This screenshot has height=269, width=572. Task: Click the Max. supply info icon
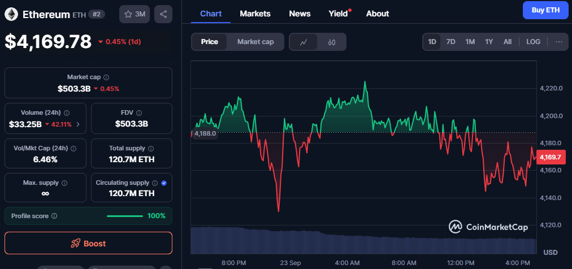pyautogui.click(x=64, y=183)
